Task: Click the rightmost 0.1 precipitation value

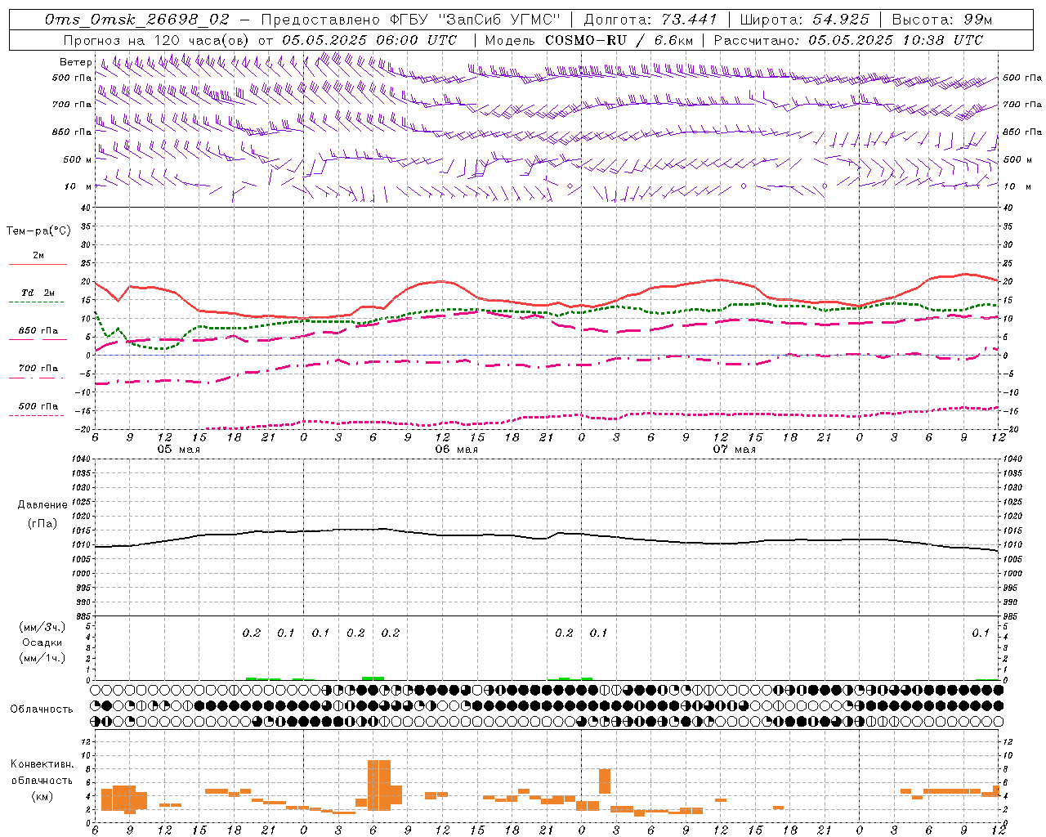Action: click(981, 633)
